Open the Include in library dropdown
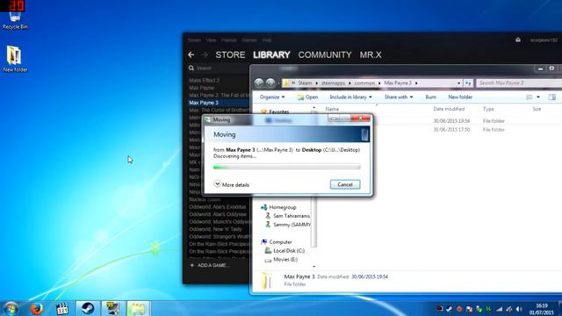The image size is (562, 316). coord(350,97)
